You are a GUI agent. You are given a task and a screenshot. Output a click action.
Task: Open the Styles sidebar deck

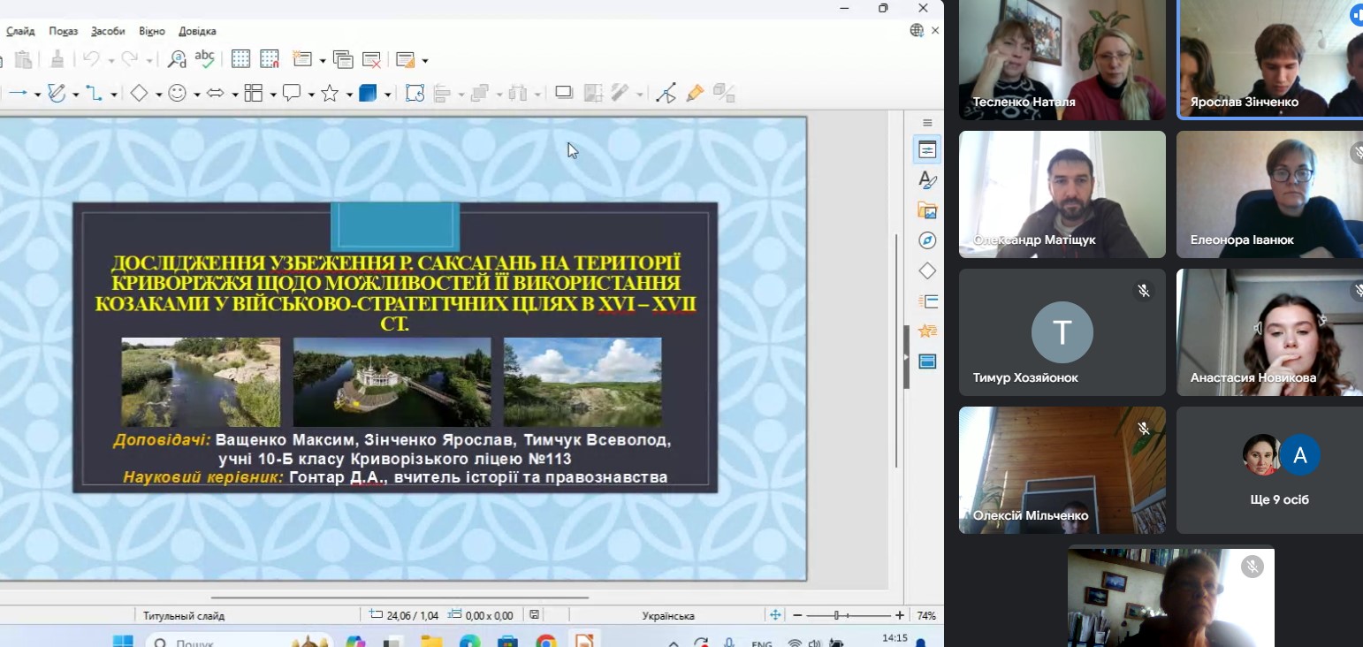pos(927,180)
